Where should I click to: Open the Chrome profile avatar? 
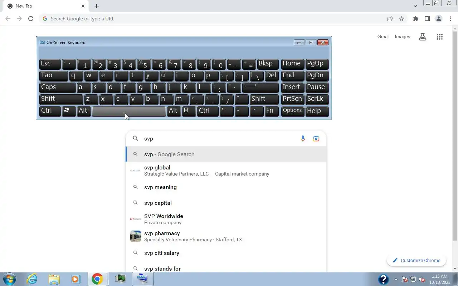[x=438, y=19]
